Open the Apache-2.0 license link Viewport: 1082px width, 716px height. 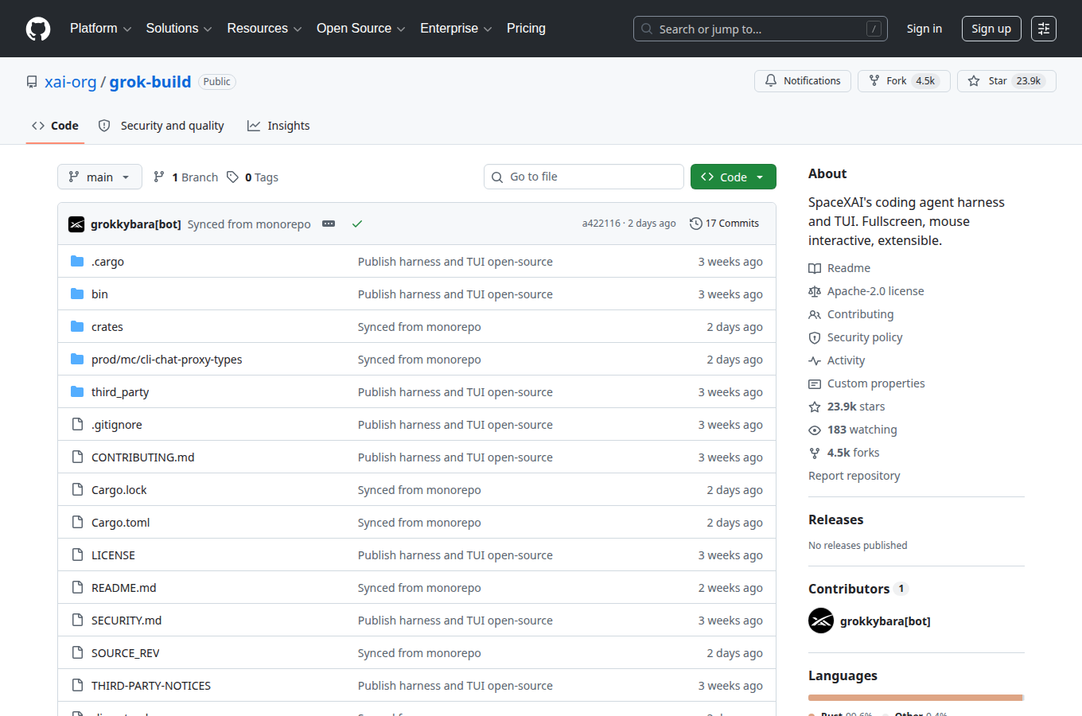pyautogui.click(x=866, y=291)
